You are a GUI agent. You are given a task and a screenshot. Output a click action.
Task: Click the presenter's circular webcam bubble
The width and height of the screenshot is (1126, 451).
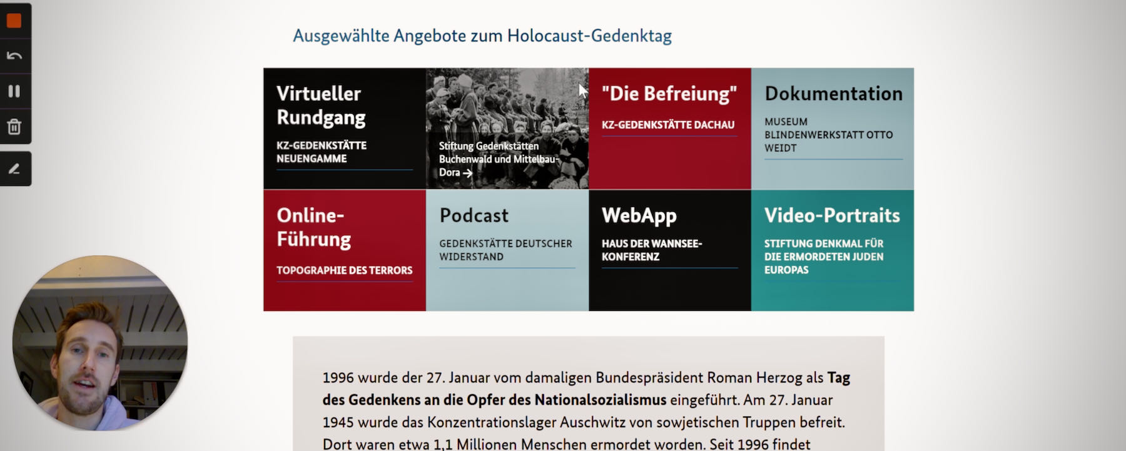[x=100, y=343]
